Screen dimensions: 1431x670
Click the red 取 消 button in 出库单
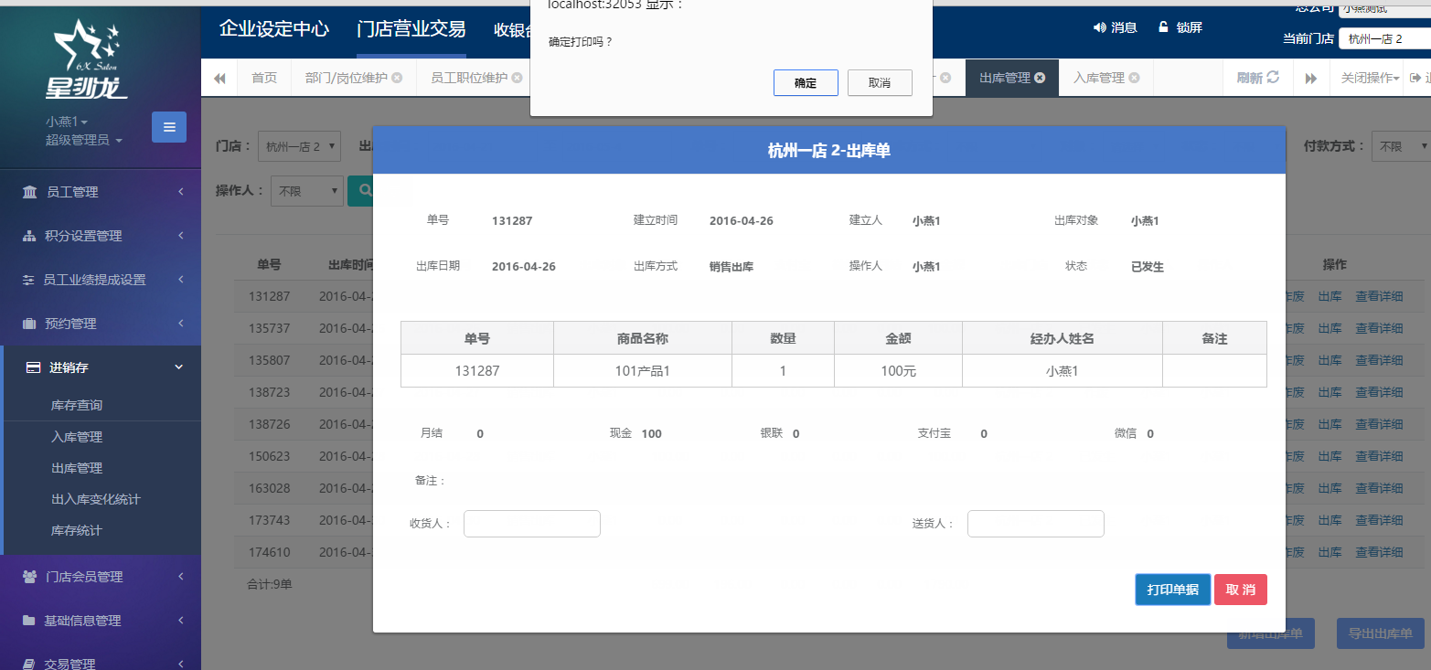tap(1241, 590)
